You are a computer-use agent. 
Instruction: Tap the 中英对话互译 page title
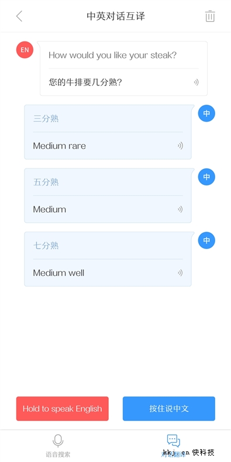[116, 16]
